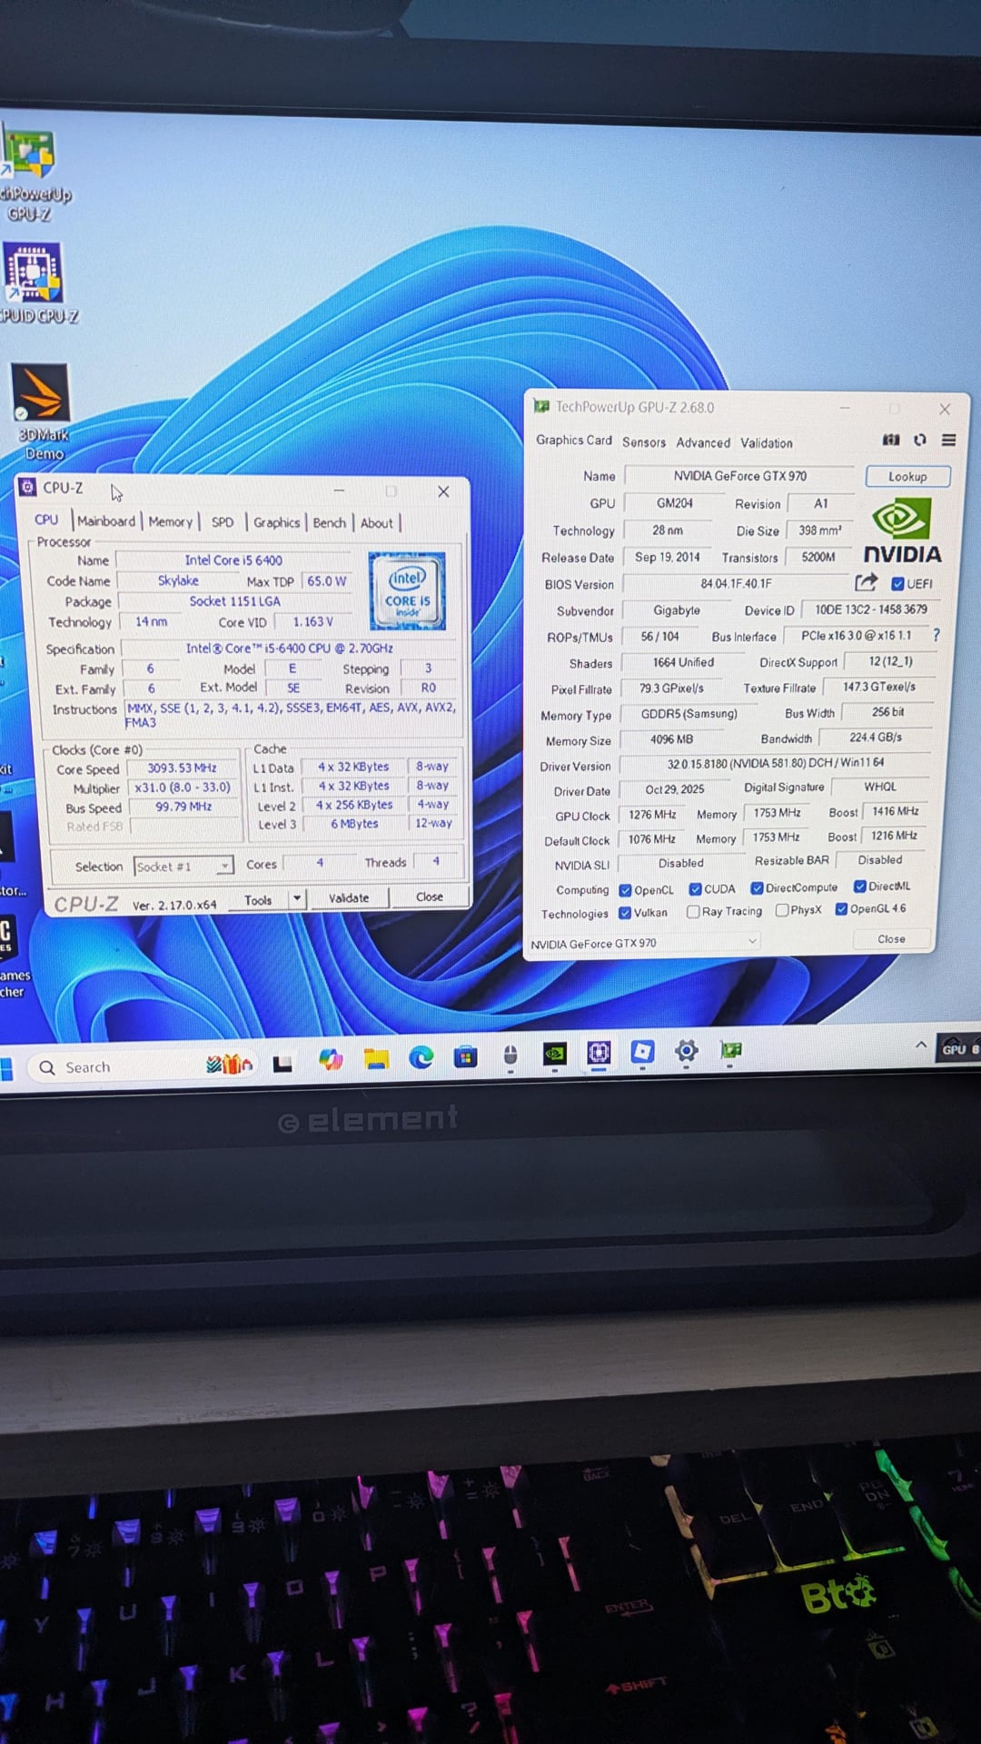Open Microsoft Edge from the taskbar
This screenshot has height=1744, width=981.
point(421,1056)
